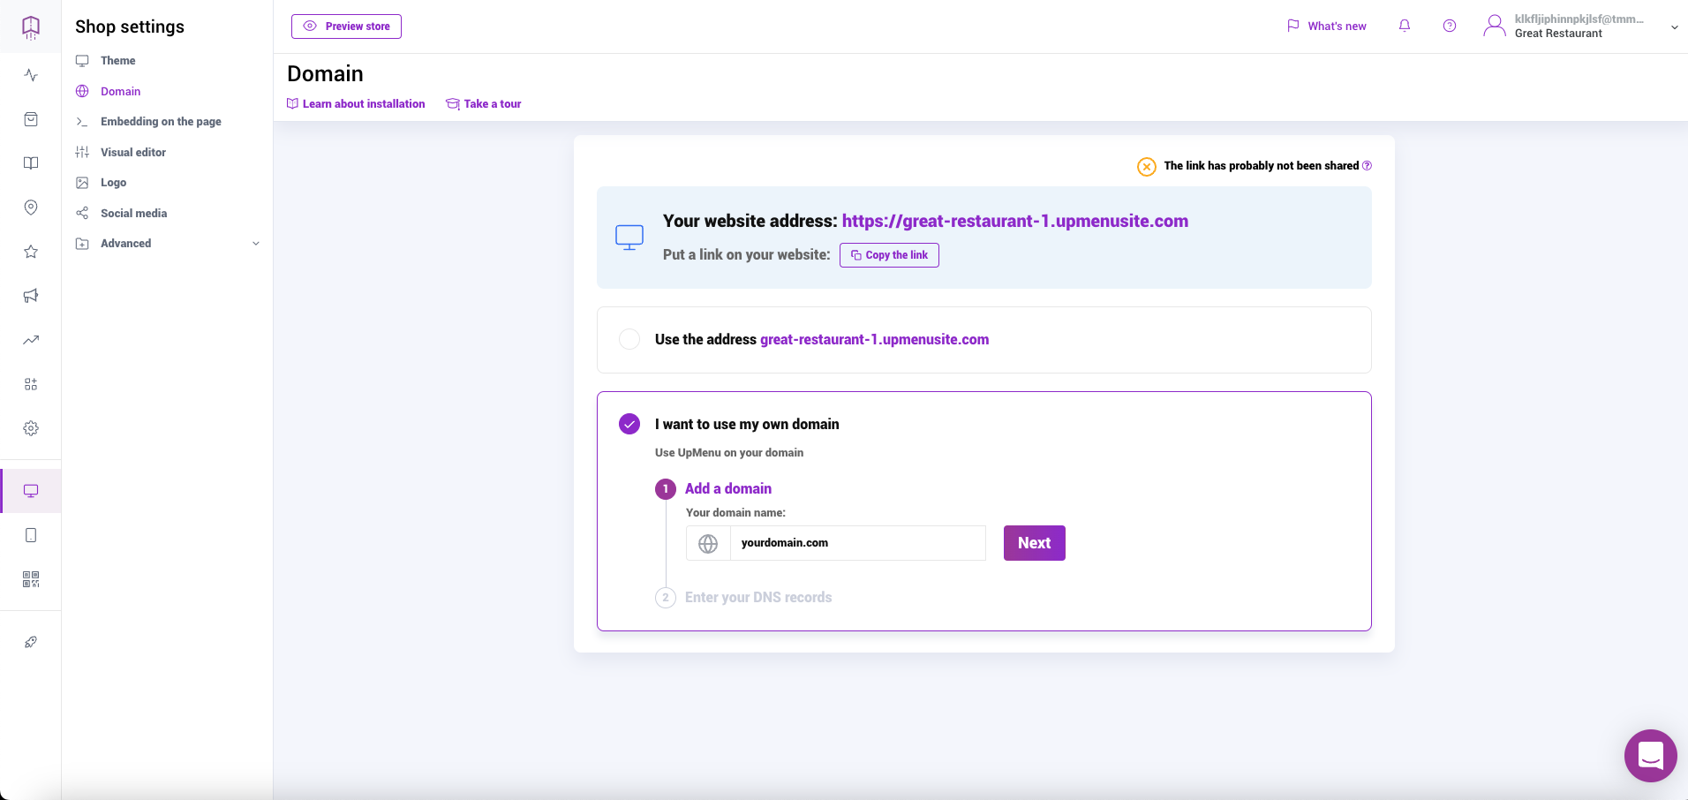This screenshot has height=800, width=1688.
Task: Open the settings gear icon in sidebar
Action: [x=31, y=428]
